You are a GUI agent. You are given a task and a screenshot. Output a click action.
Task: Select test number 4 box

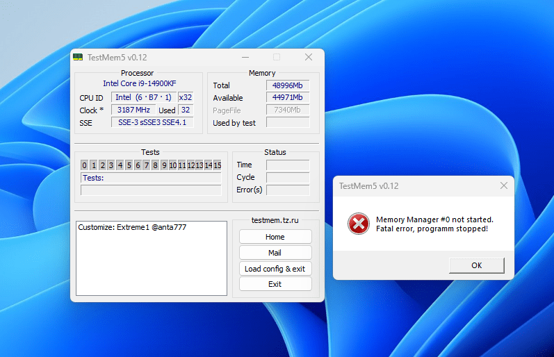(120, 165)
